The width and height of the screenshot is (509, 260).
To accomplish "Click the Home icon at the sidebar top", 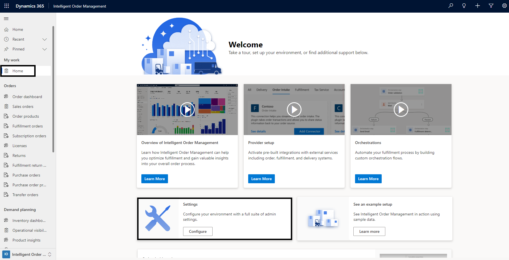I will coord(6,29).
